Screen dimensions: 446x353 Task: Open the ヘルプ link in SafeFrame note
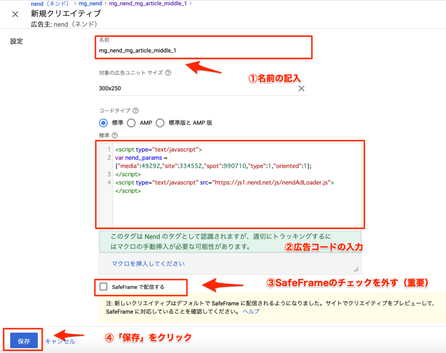pos(251,312)
